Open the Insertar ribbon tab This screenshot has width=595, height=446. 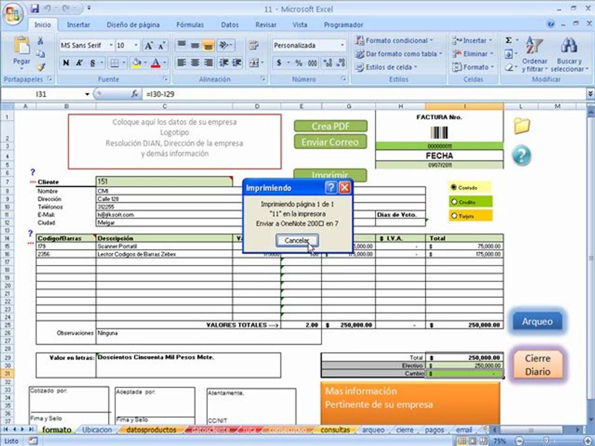click(x=79, y=25)
